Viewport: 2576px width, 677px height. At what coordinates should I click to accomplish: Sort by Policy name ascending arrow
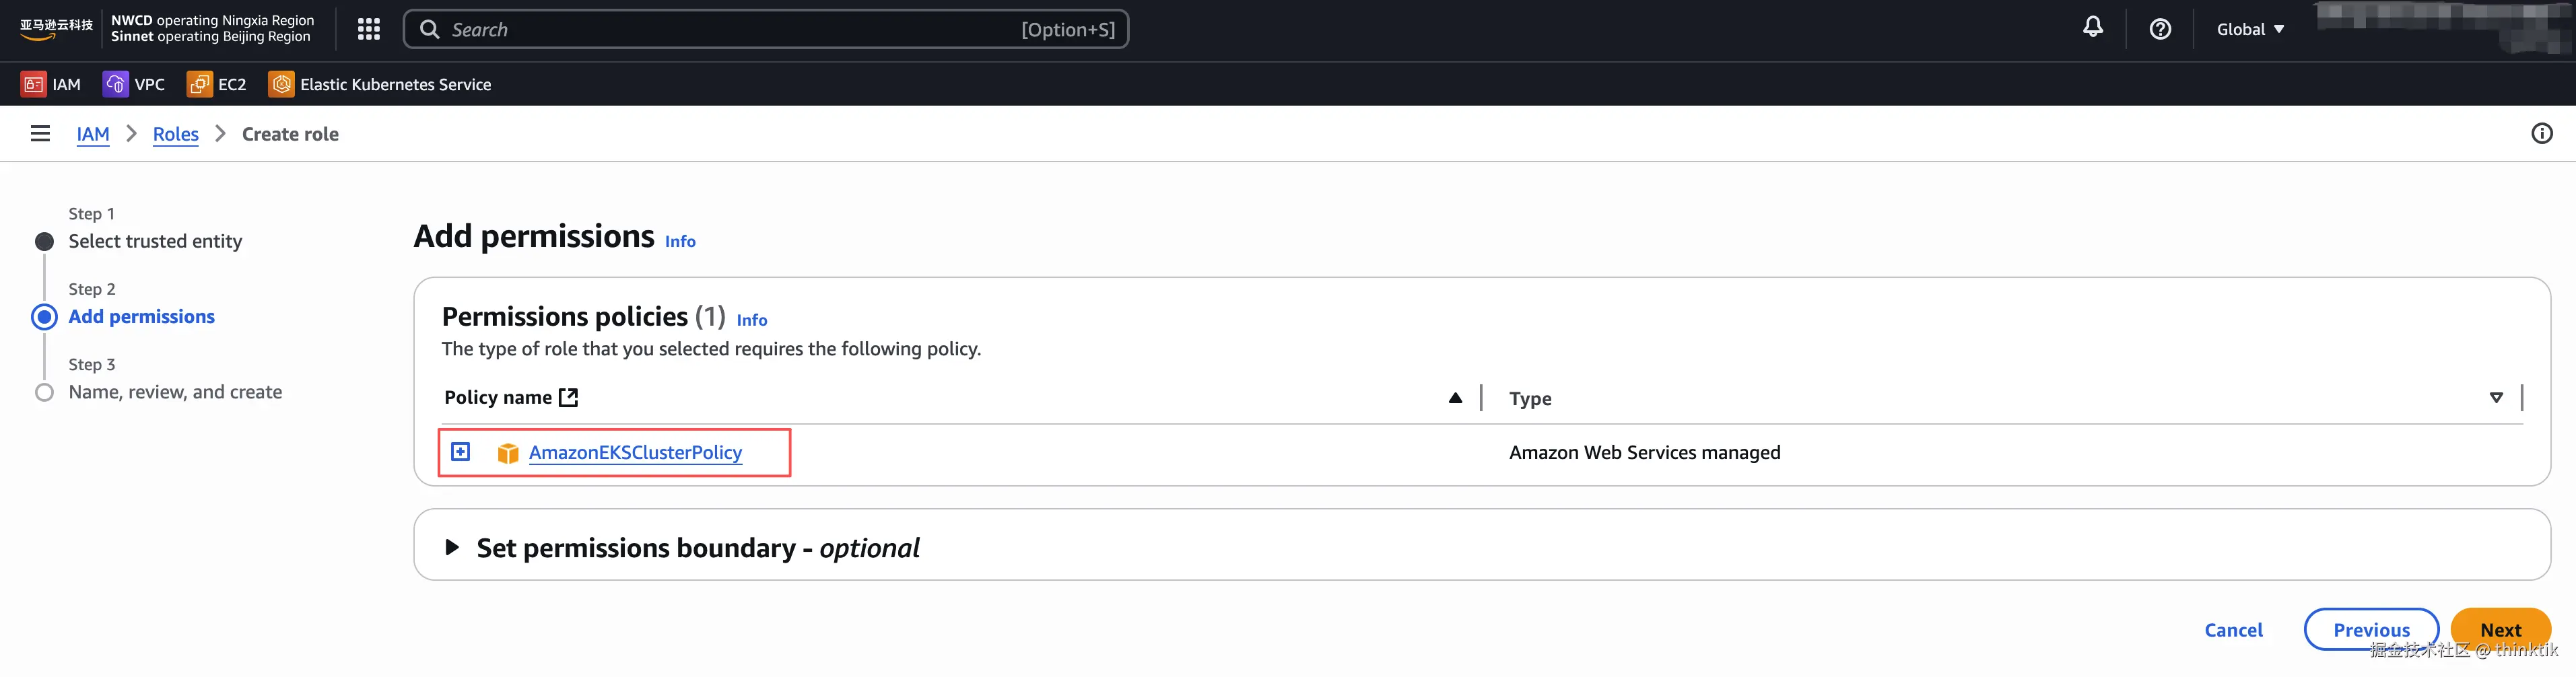tap(1455, 398)
